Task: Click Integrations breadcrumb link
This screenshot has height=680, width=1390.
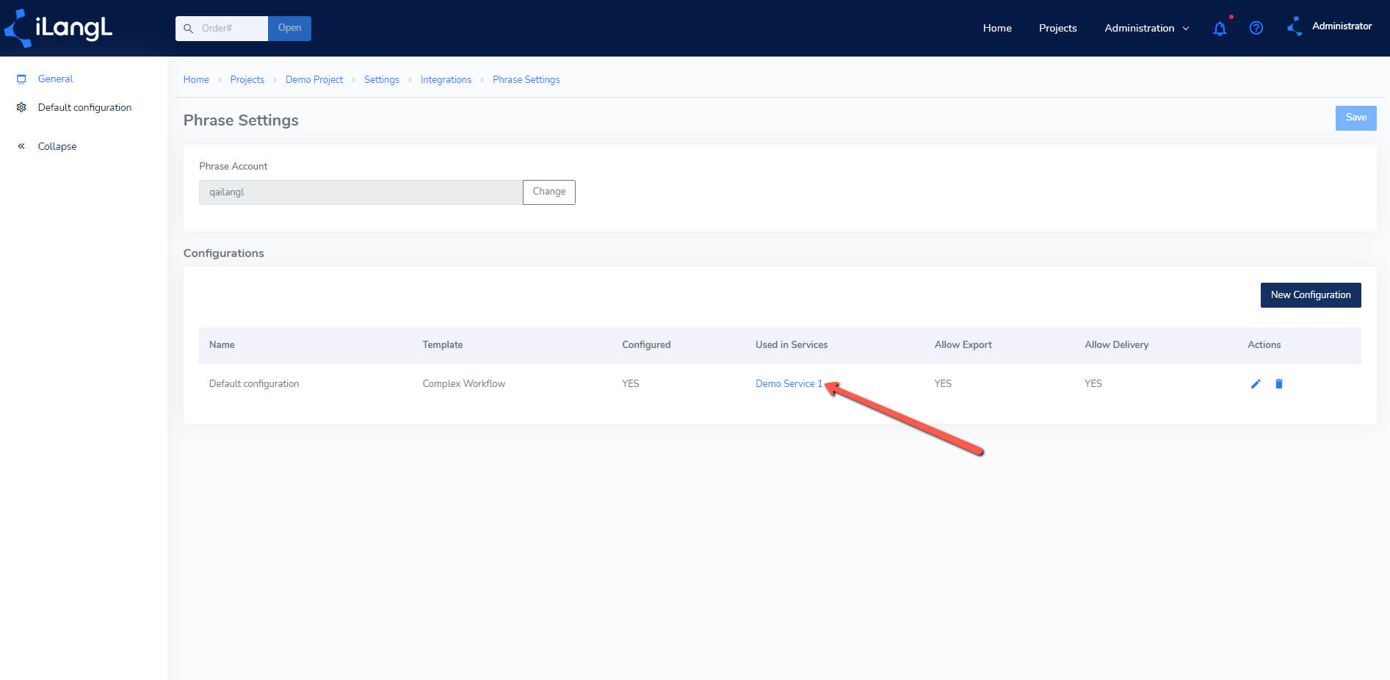Action: point(446,80)
